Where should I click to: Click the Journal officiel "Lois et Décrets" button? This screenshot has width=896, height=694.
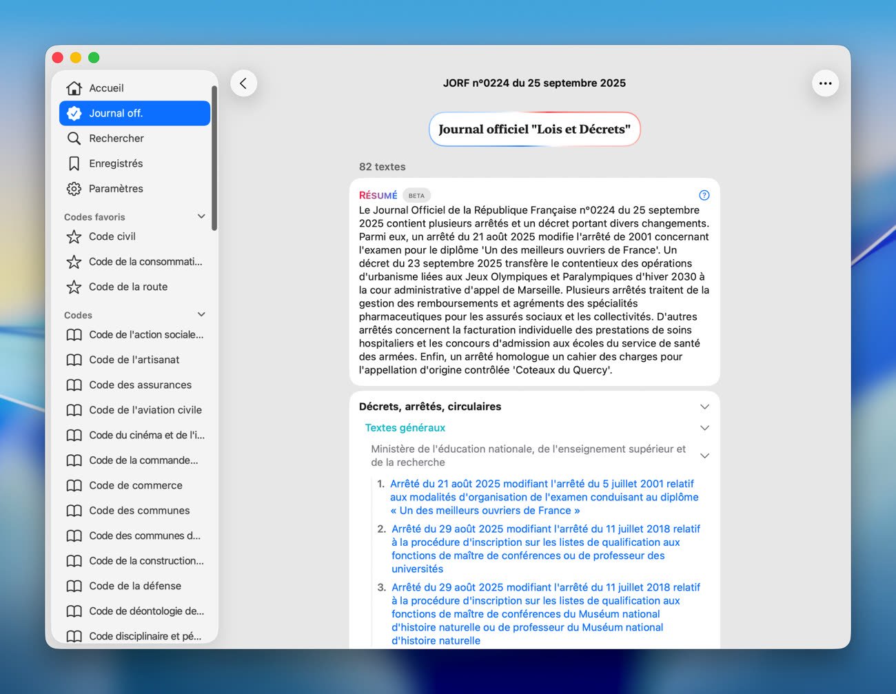click(x=535, y=130)
